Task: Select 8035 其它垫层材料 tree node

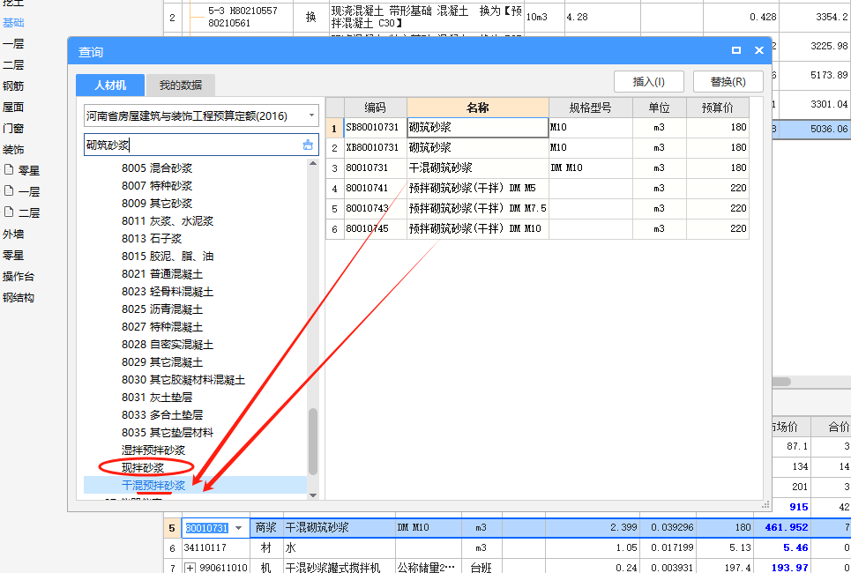Action: 168,433
